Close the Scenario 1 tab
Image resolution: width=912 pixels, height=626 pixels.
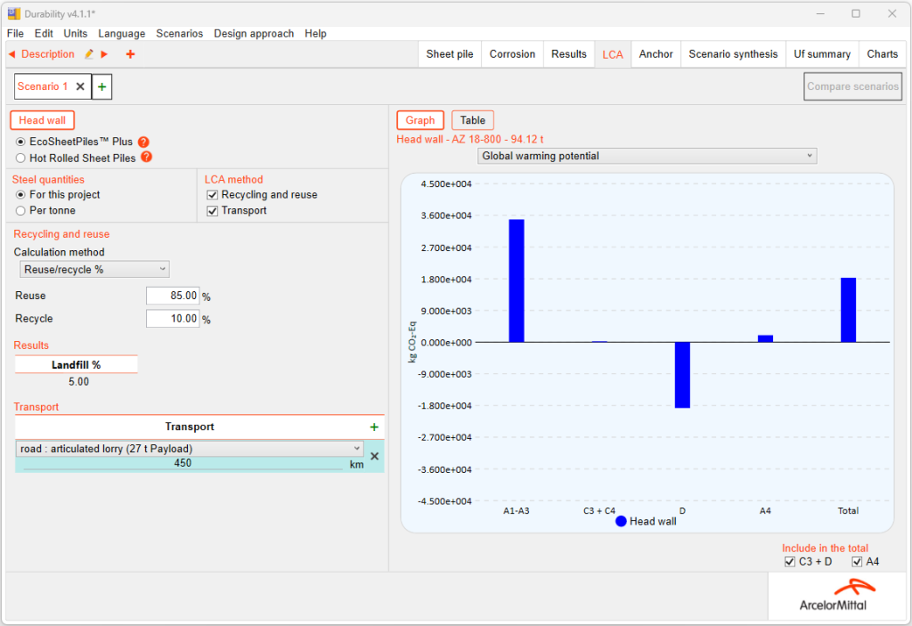click(x=80, y=86)
